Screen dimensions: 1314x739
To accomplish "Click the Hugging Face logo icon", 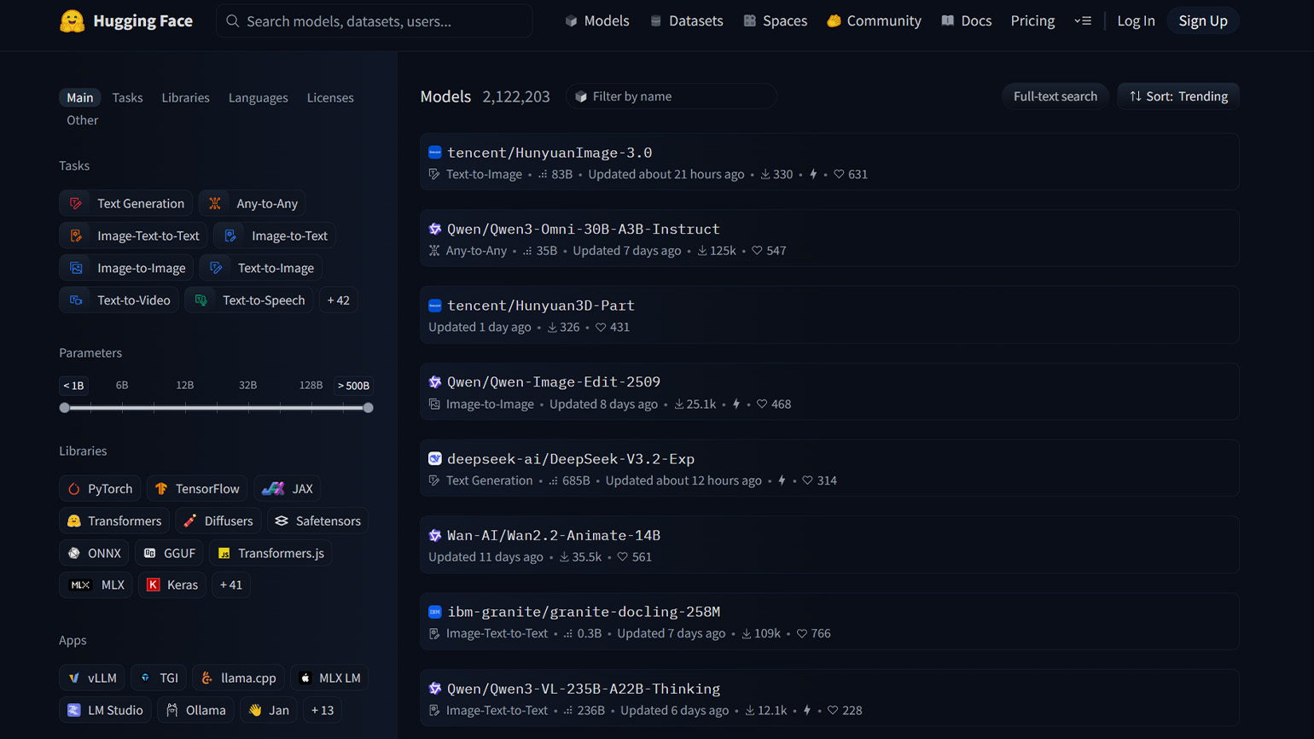I will pos(73,20).
